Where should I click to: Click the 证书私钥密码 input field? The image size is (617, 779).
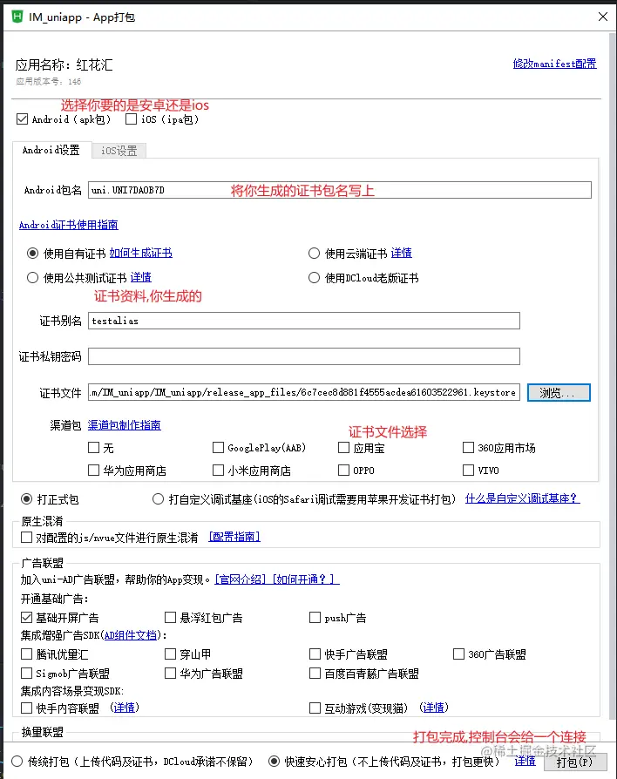pyautogui.click(x=304, y=356)
